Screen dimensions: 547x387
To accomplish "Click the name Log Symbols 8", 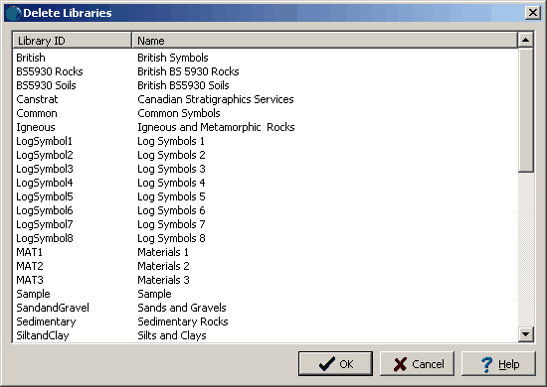I will tap(171, 238).
